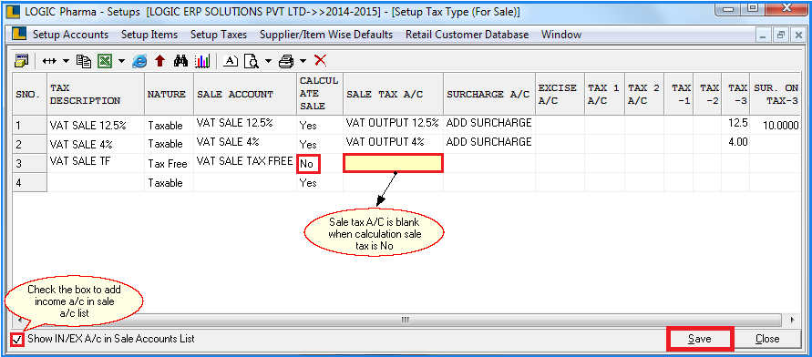Open the Window menu
The image size is (812, 357).
click(561, 35)
